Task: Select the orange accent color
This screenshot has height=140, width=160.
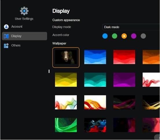Action: (124, 36)
